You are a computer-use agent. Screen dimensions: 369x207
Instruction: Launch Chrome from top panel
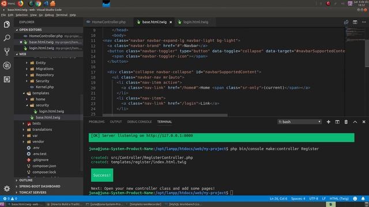[39, 3]
